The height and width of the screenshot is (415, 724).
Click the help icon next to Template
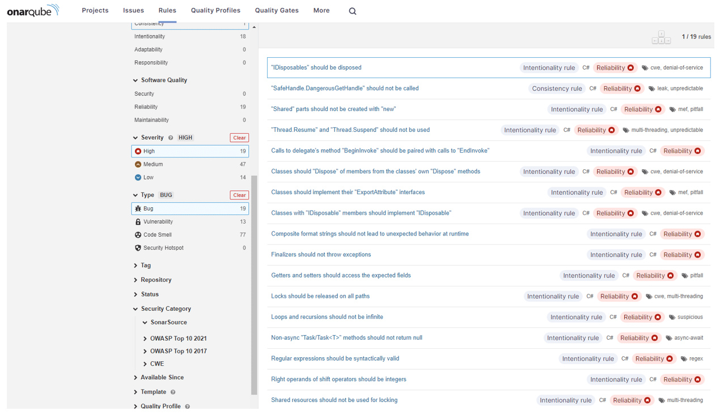coord(173,392)
